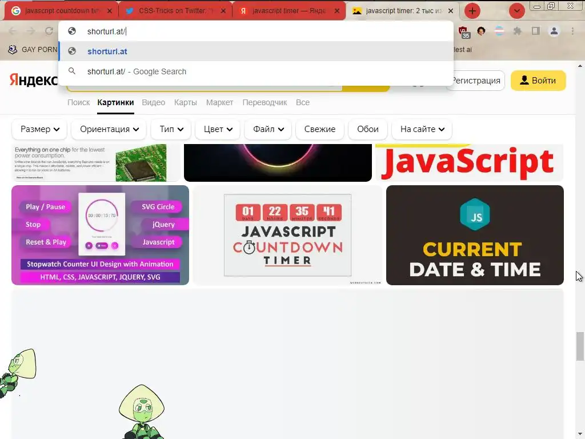Switch to the CSS-Tricks on Twitter tab

pos(175,11)
